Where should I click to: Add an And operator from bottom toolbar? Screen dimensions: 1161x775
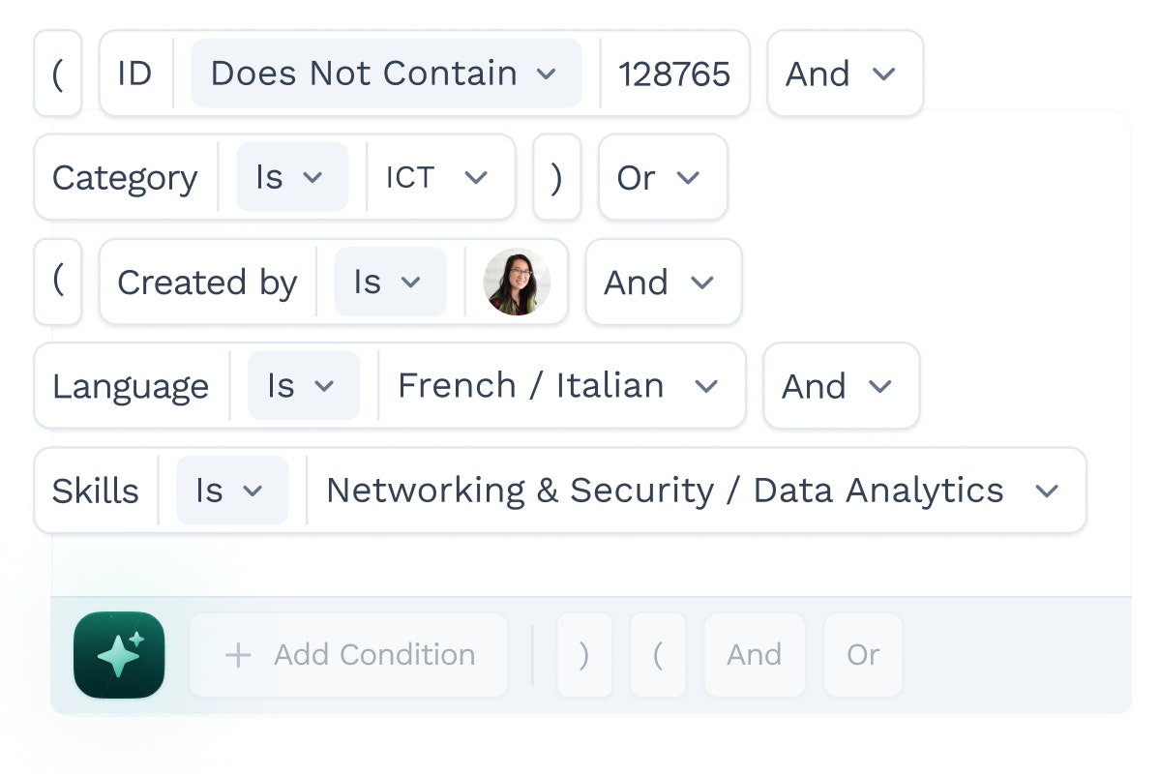point(755,655)
